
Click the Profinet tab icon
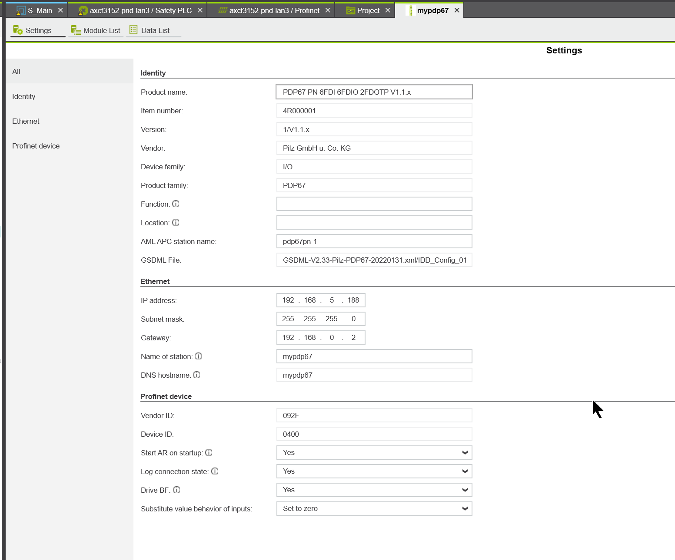pos(223,10)
